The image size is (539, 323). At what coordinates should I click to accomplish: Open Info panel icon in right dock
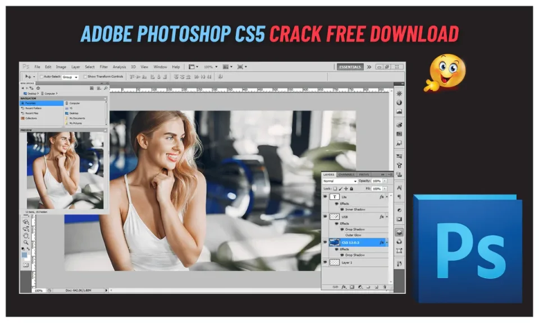[399, 103]
